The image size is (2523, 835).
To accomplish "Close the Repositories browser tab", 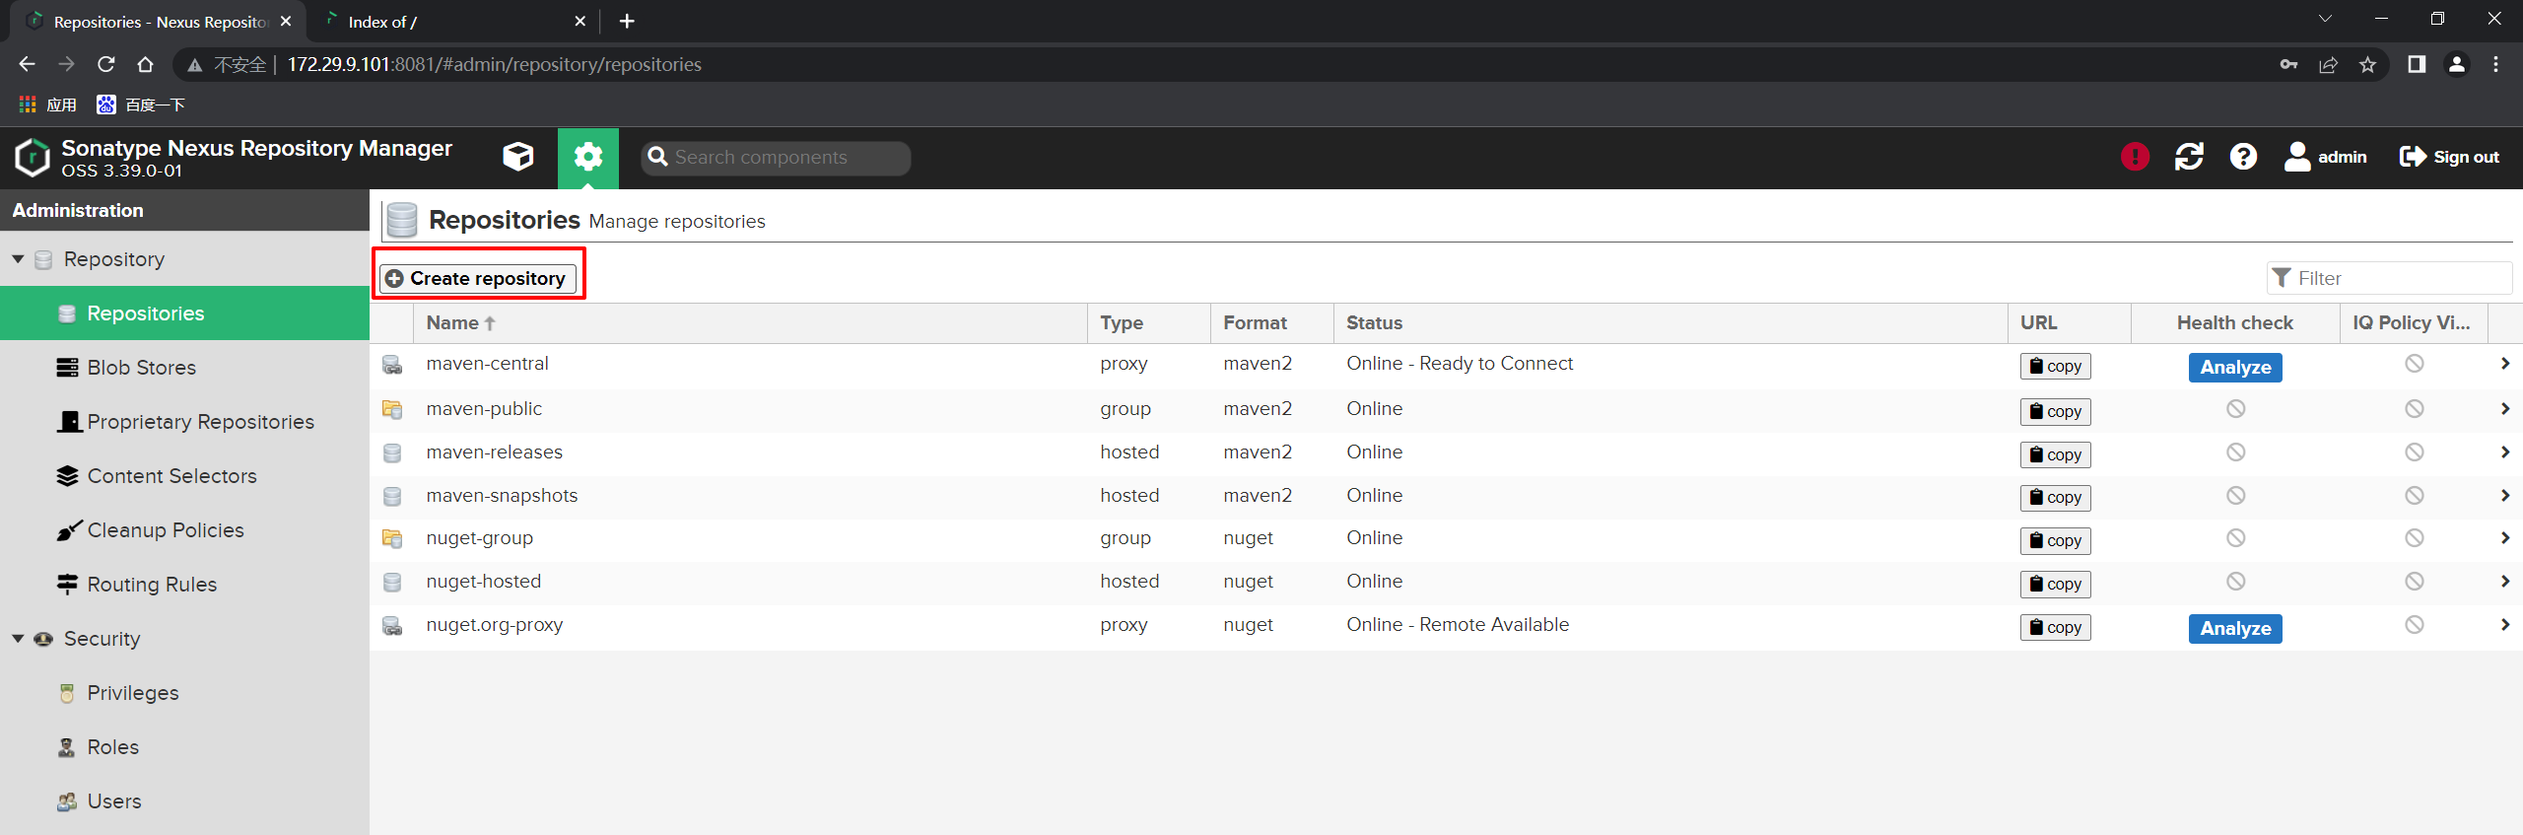I will (x=286, y=22).
